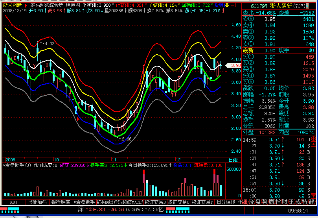The width and height of the screenshot is (318, 218).
Task: Switch side panel to 细 tab
Action: (x=245, y=202)
